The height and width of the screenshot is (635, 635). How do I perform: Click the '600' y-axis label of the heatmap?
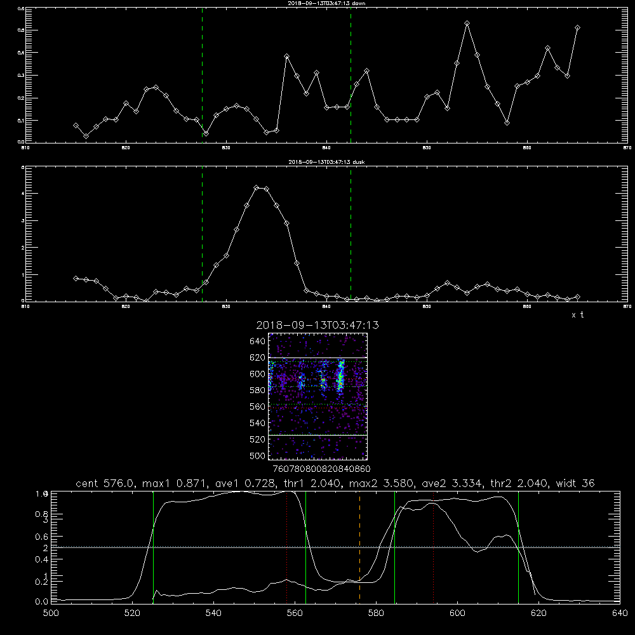(257, 374)
